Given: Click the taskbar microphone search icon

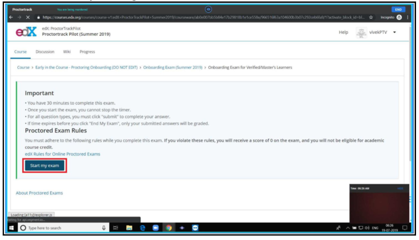Looking at the screenshot, I should 104,228.
